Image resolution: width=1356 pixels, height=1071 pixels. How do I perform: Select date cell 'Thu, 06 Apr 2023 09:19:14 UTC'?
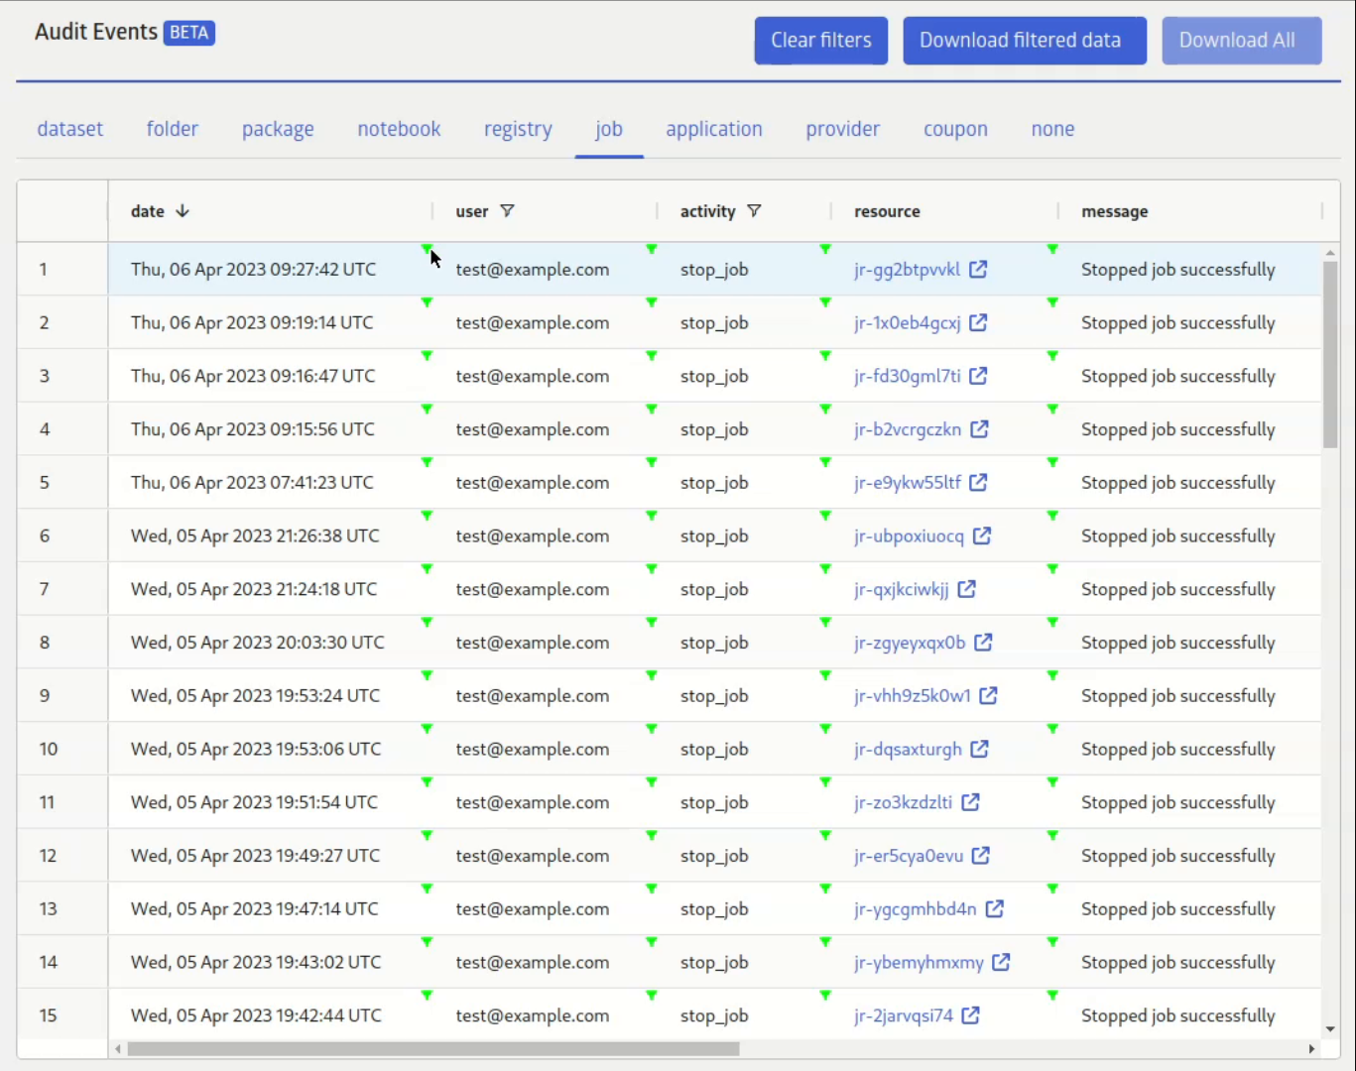click(x=252, y=322)
